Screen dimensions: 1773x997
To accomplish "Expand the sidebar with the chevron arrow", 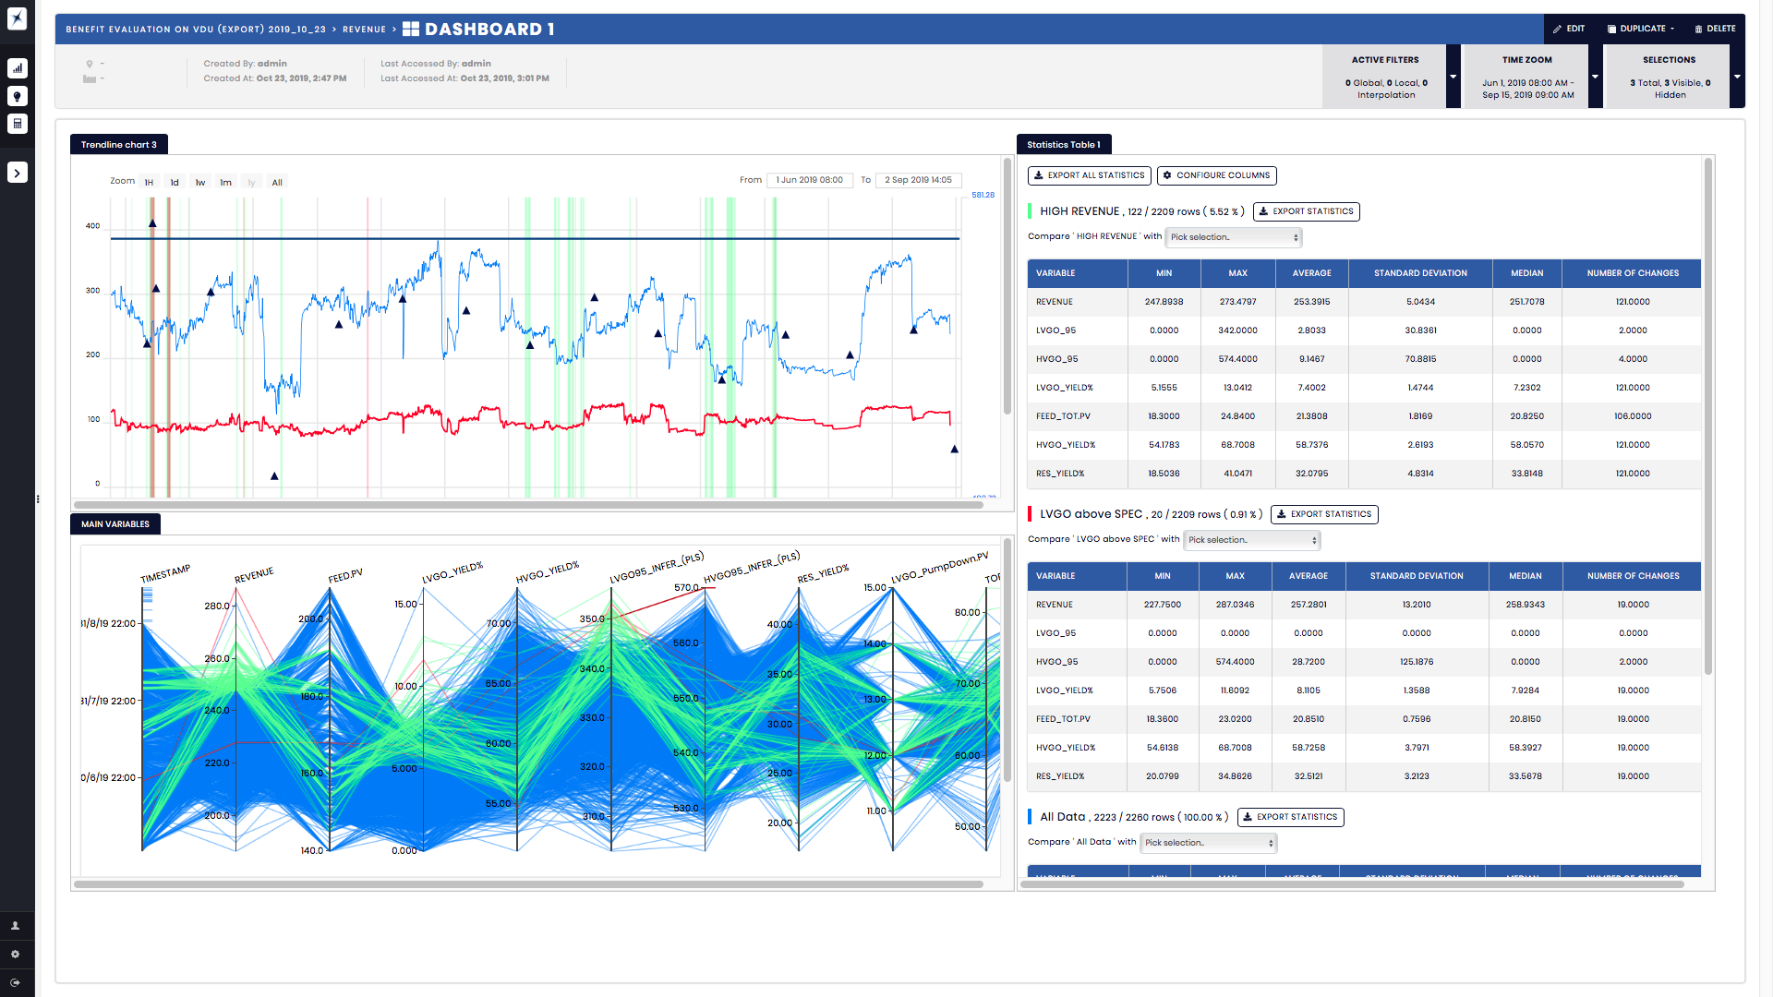I will 18,173.
